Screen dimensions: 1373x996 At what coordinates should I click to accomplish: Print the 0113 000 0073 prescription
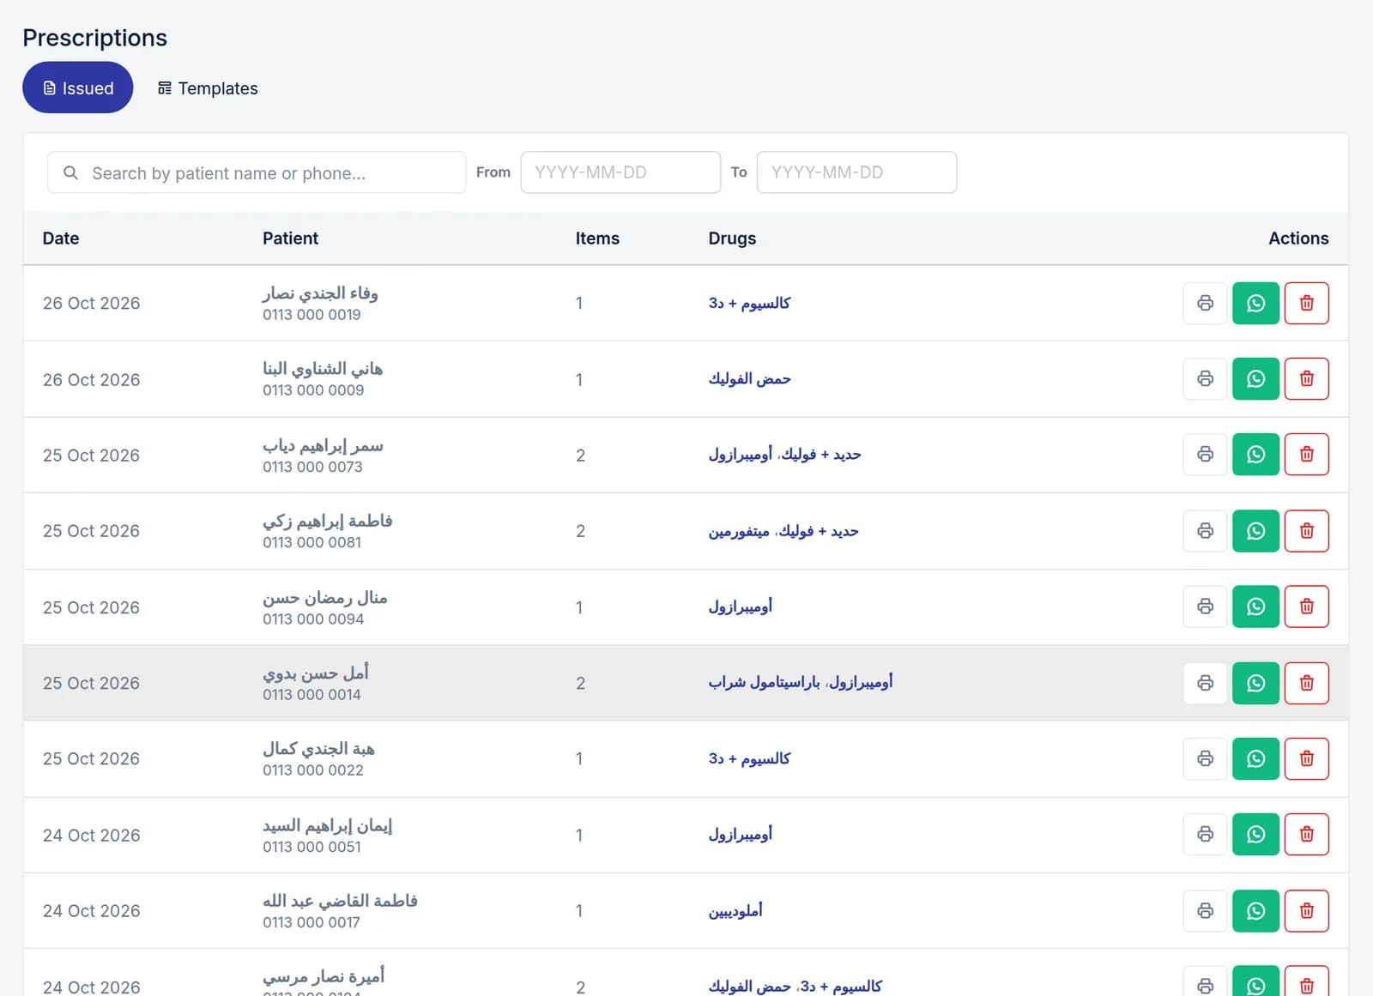pyautogui.click(x=1205, y=454)
